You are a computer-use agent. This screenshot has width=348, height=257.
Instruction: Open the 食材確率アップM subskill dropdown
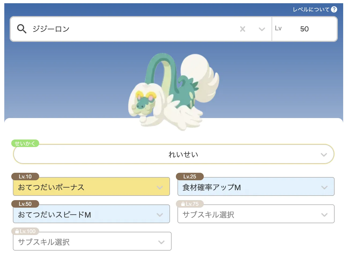tap(256, 187)
